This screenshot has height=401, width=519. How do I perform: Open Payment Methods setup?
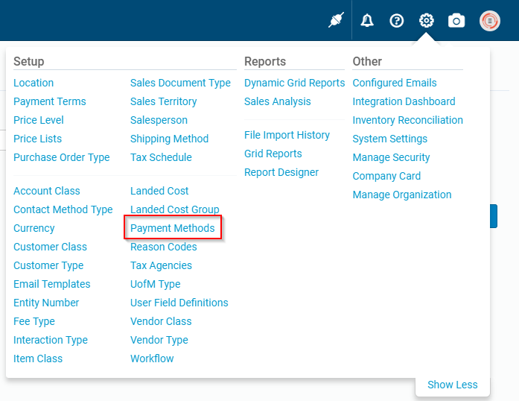[x=172, y=228]
